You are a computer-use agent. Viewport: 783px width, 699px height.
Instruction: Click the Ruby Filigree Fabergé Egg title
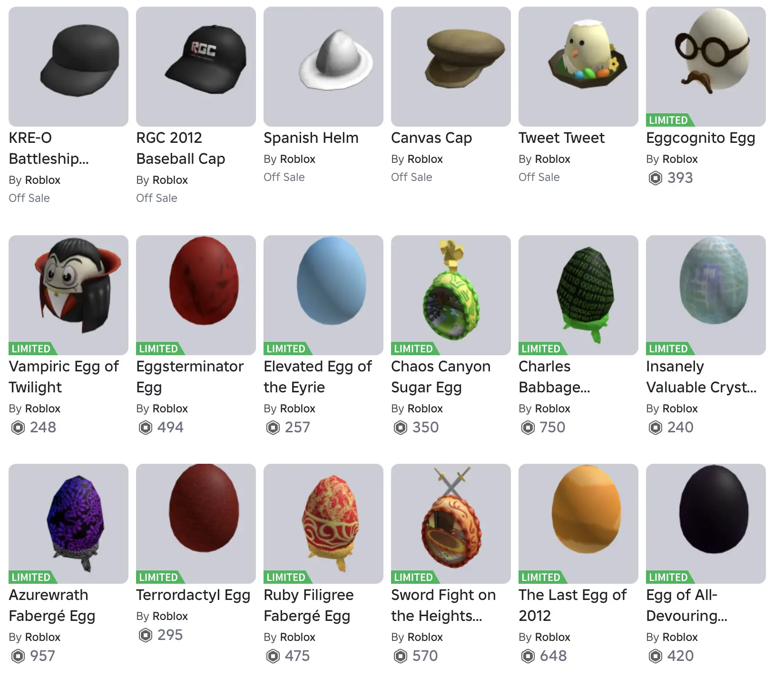tap(309, 605)
